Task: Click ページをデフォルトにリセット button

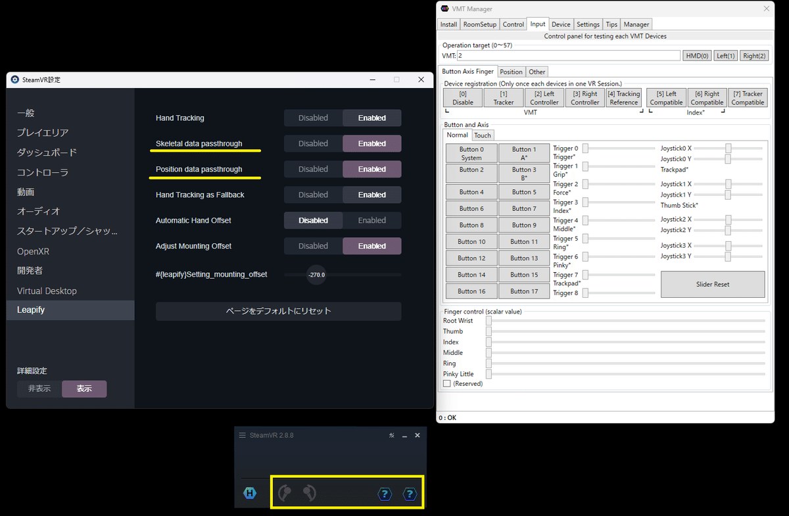Action: [278, 311]
